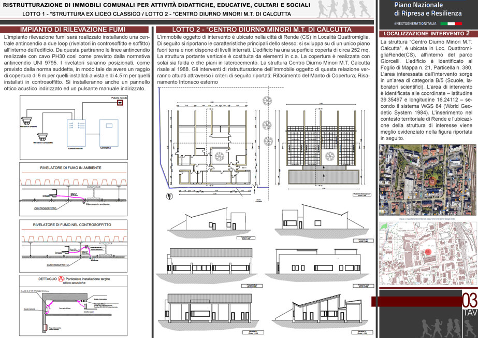Click the red circled A detail marker
The height and width of the screenshot is (338, 478).
click(61, 279)
